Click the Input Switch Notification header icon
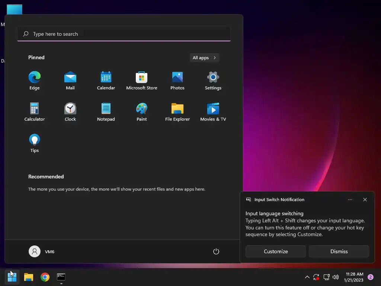The image size is (381, 286). 248,200
